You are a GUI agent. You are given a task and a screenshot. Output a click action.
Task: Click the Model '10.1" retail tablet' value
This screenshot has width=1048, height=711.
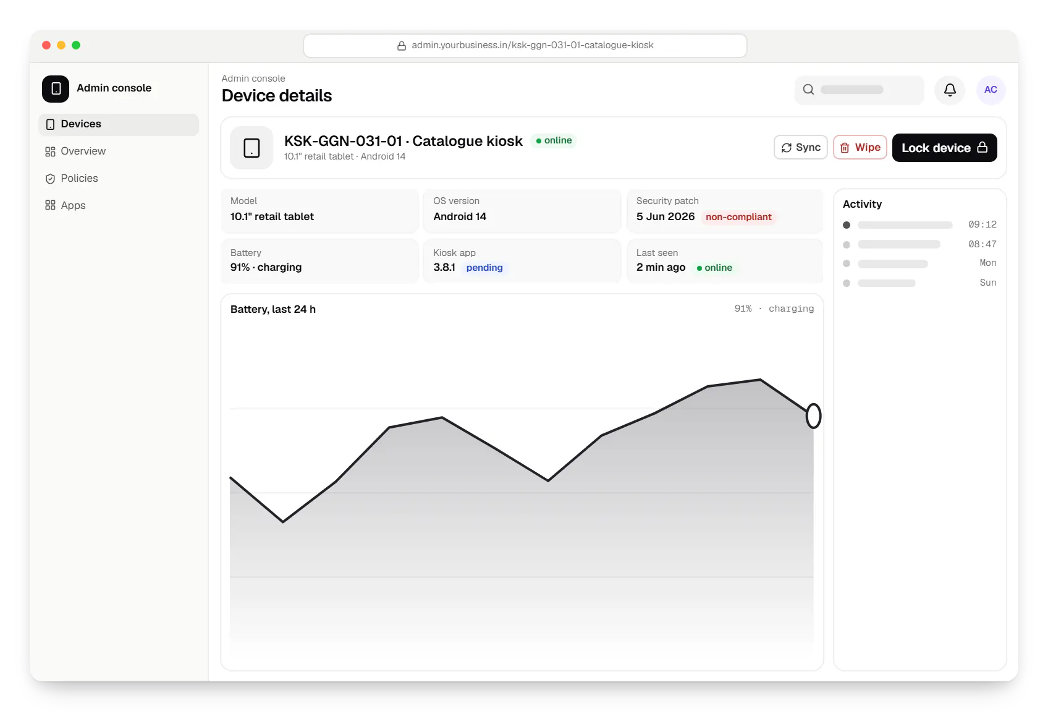pyautogui.click(x=272, y=216)
